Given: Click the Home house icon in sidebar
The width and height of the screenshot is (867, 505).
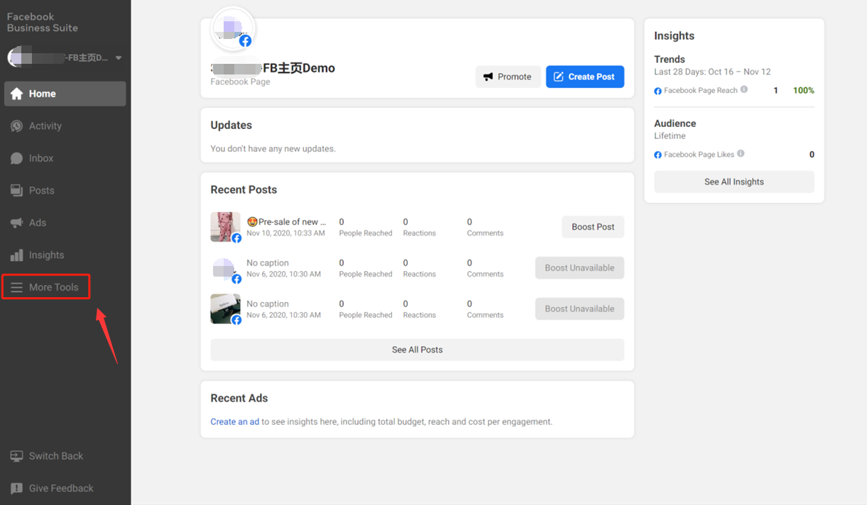Looking at the screenshot, I should pos(16,94).
